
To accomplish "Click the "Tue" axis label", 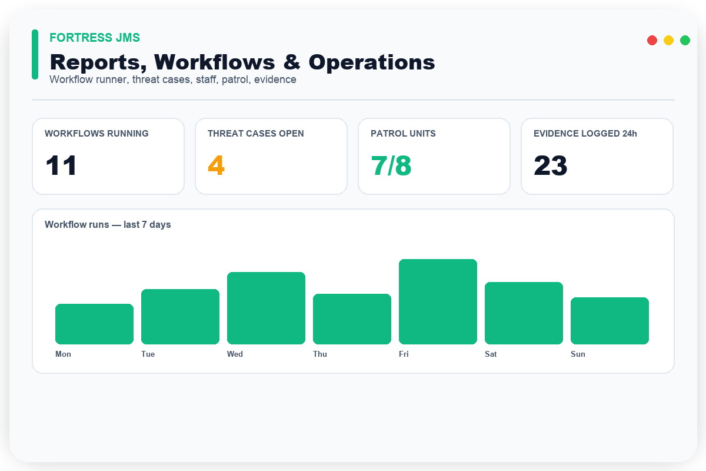I will click(x=148, y=354).
